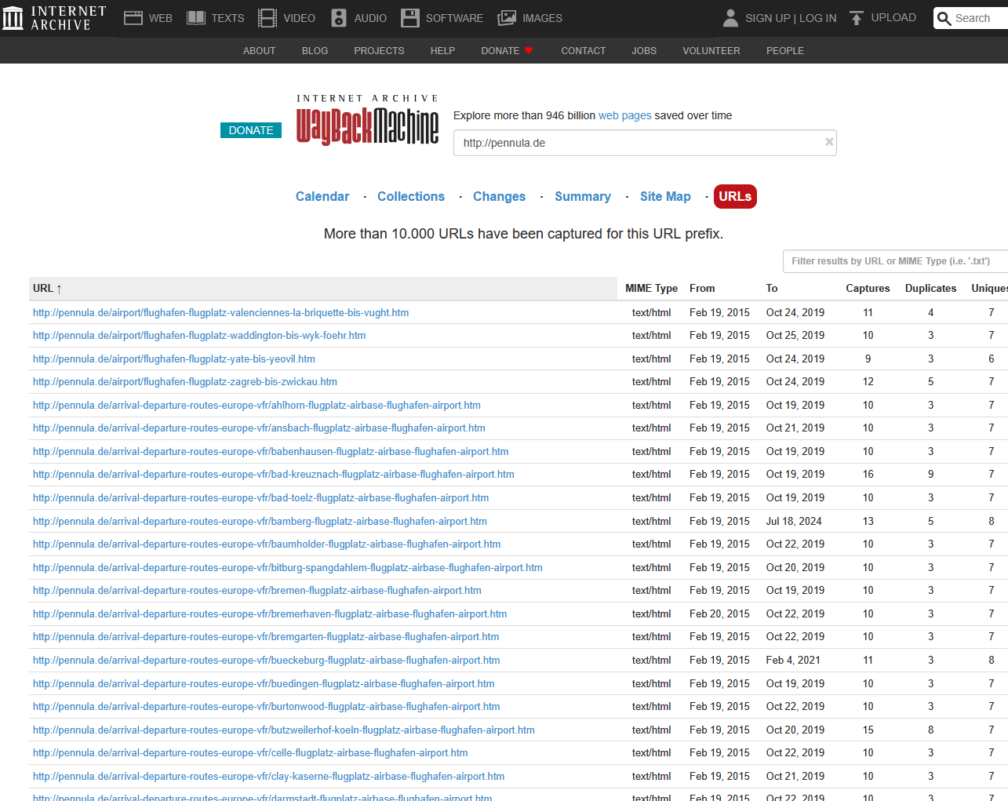
Task: Switch to the Site Map tab
Action: 665,197
